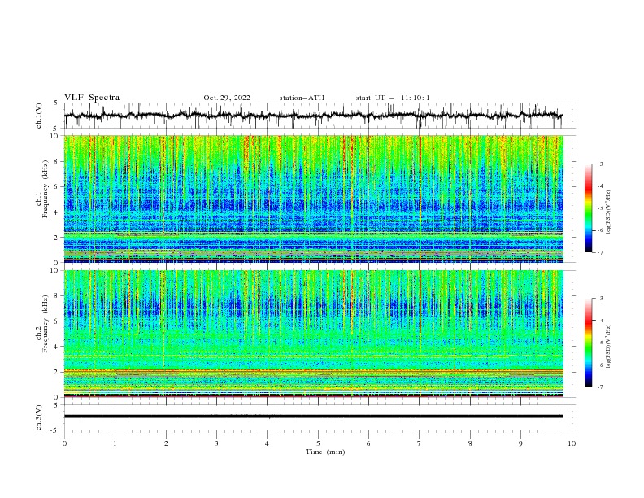Click the 'Time (min)' axis label
The width and height of the screenshot is (644, 498).
pos(325,452)
